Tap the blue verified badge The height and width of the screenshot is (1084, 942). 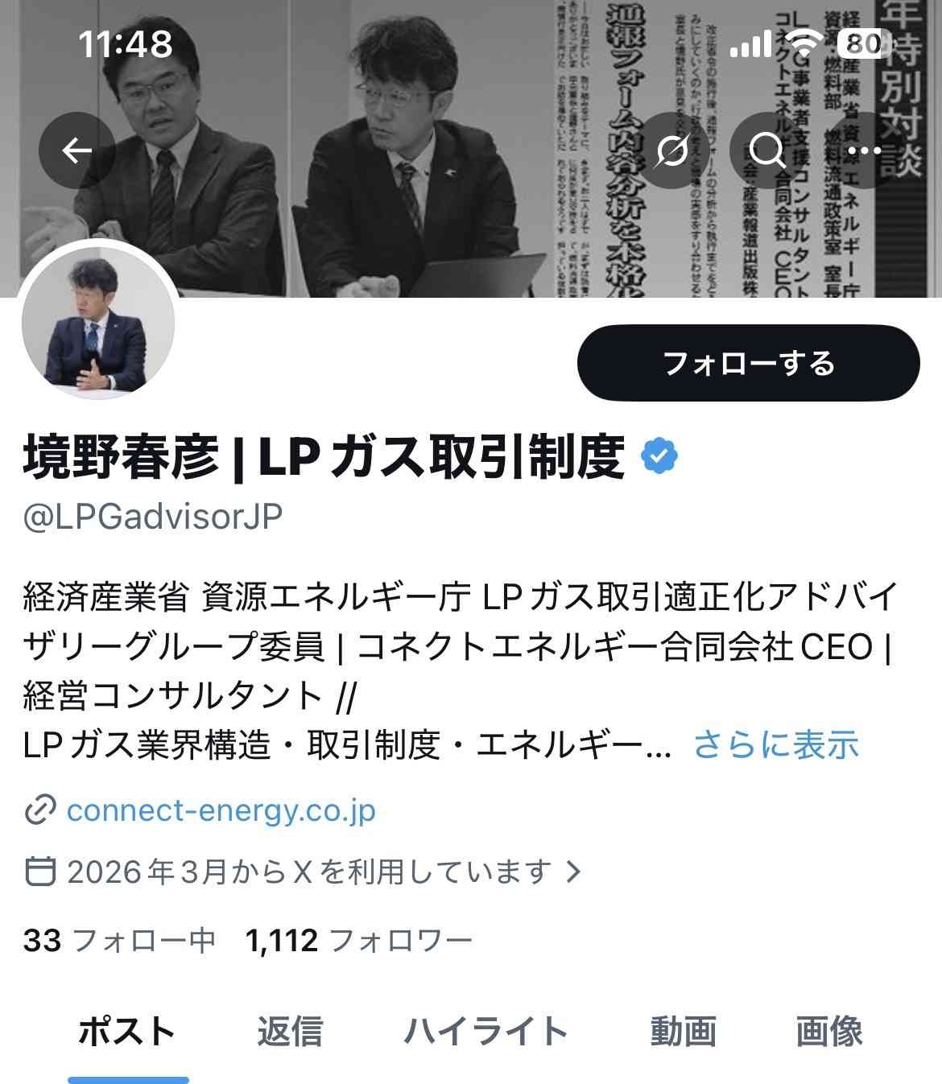pos(659,456)
